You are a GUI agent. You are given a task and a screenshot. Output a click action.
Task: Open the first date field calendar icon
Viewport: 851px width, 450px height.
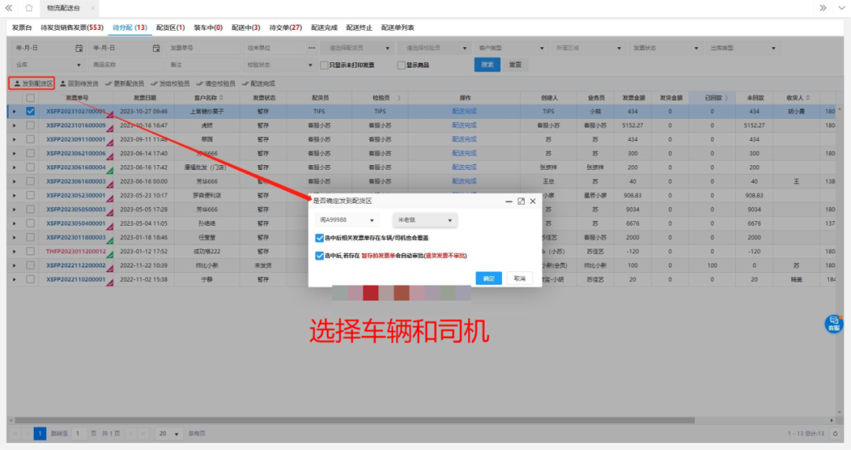click(79, 48)
